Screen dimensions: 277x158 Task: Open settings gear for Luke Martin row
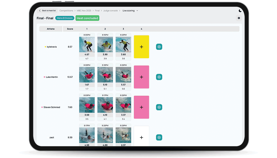(159, 77)
